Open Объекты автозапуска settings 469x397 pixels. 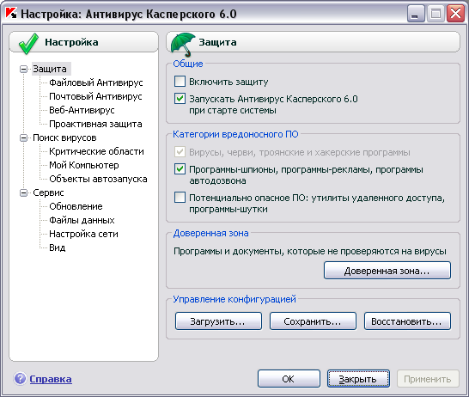pyautogui.click(x=98, y=179)
